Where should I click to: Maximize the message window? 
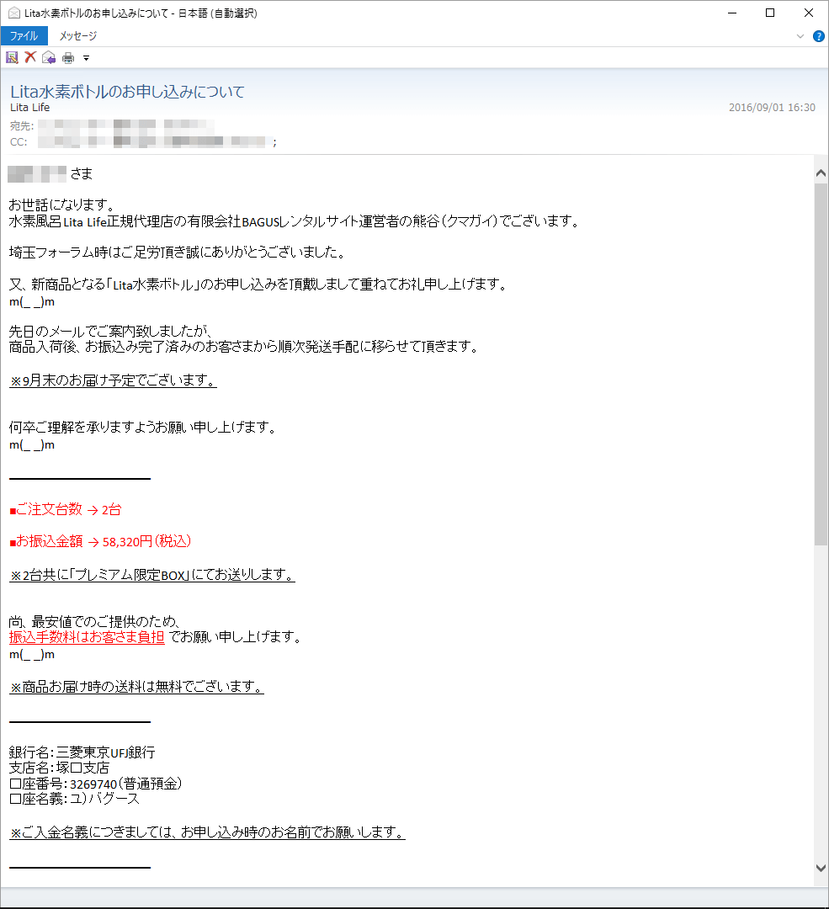coord(770,13)
